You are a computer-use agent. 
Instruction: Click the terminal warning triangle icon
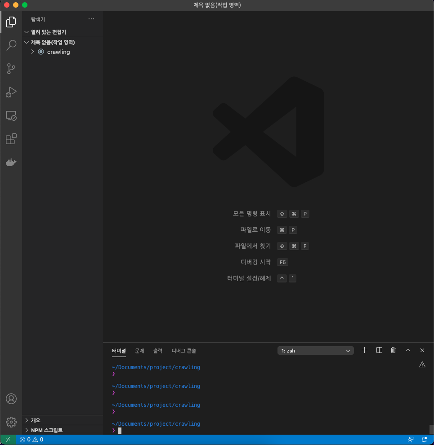coord(422,365)
